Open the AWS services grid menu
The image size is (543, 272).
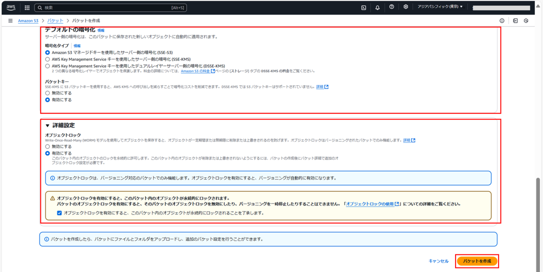(27, 8)
